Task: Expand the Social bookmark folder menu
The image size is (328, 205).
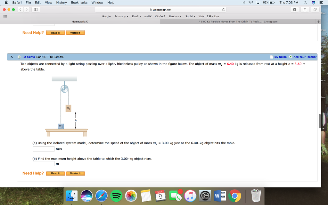Action: tap(190, 16)
